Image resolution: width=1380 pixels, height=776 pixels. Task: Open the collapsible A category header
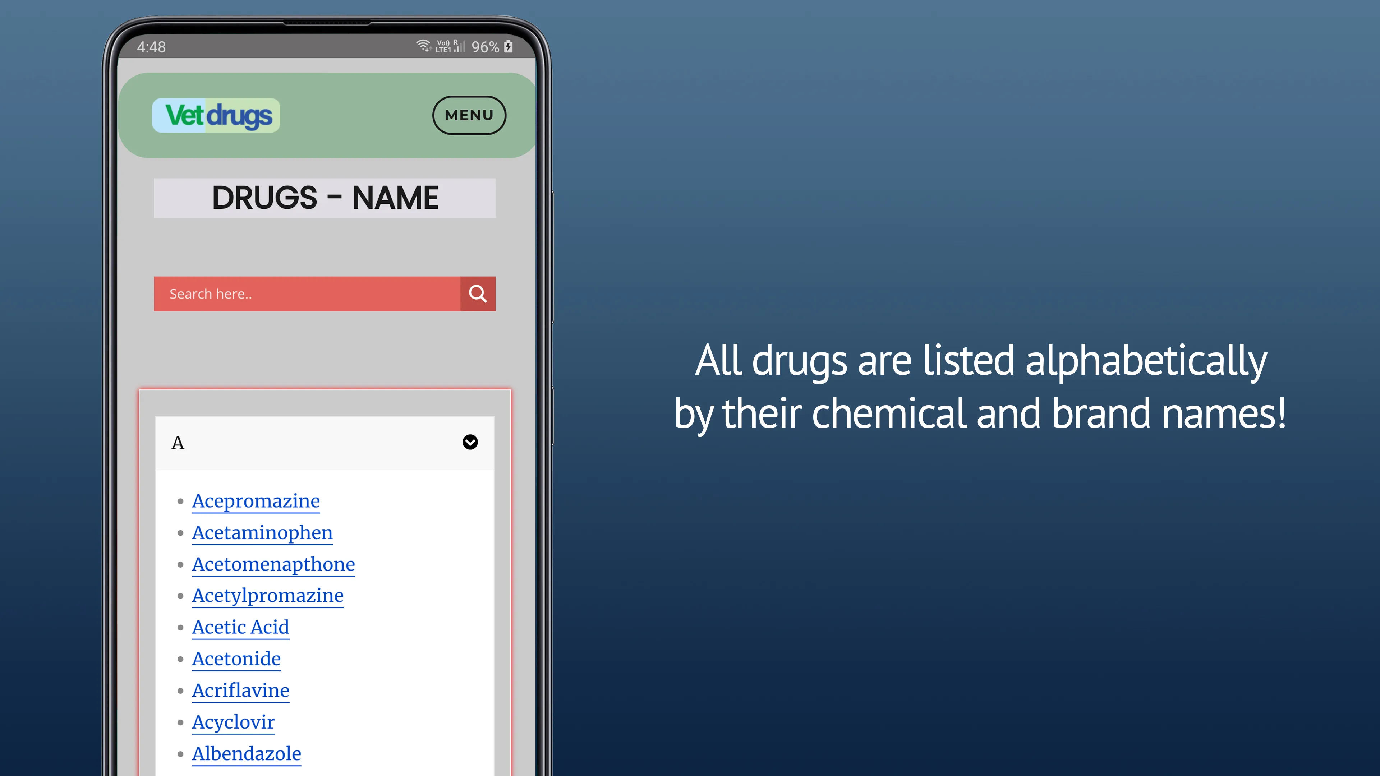(325, 442)
